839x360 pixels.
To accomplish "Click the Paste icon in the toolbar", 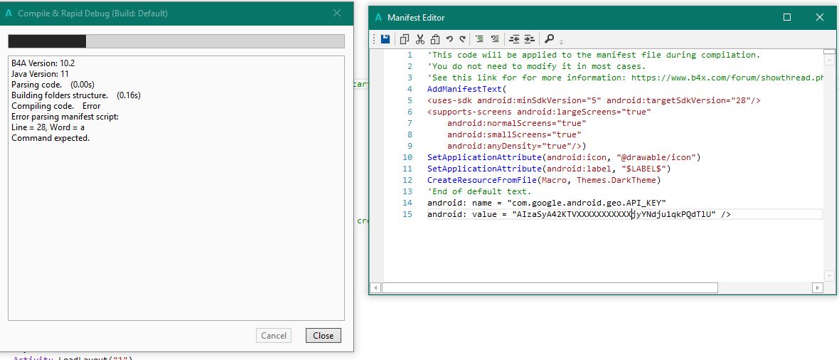I will click(x=435, y=38).
